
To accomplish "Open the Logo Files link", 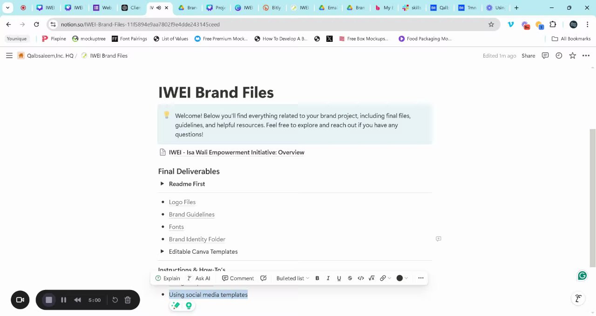I will [182, 202].
